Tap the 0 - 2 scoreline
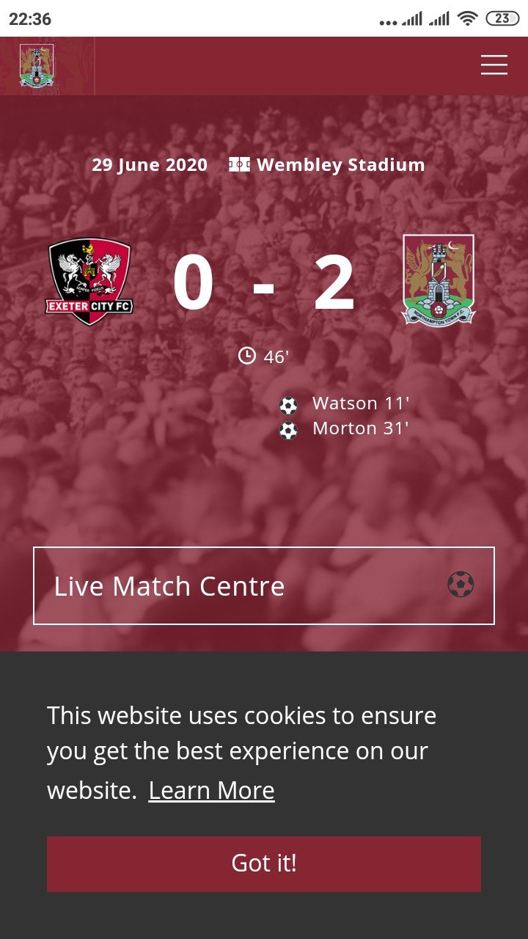This screenshot has height=939, width=528. (264, 283)
